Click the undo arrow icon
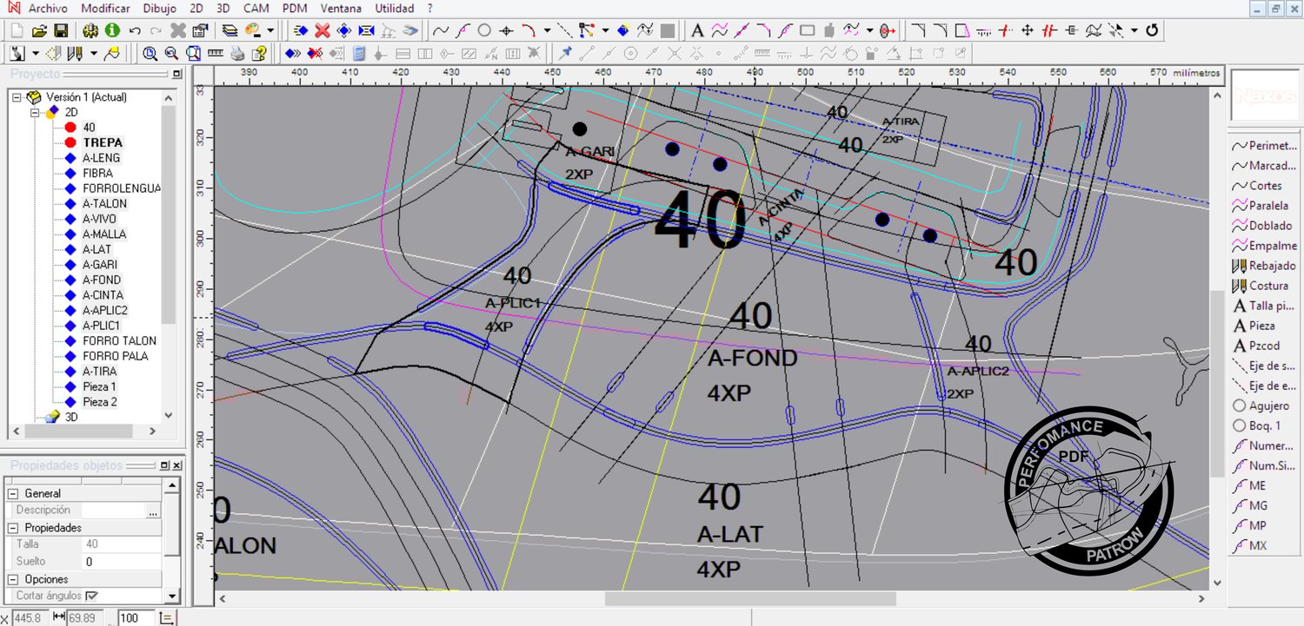This screenshot has height=626, width=1304. (x=136, y=30)
